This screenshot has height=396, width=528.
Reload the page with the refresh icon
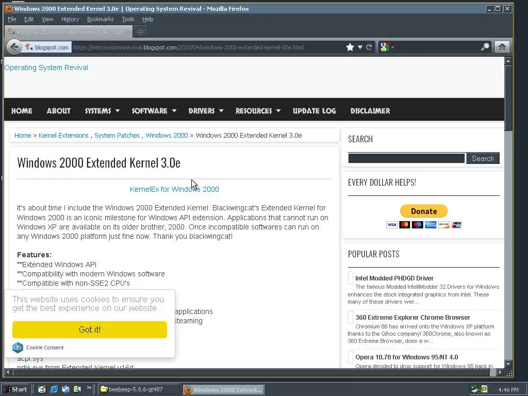369,47
